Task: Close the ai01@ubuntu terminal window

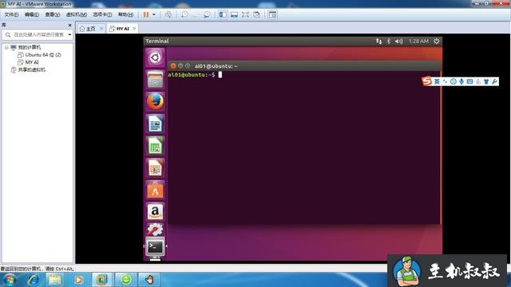Action: 173,66
